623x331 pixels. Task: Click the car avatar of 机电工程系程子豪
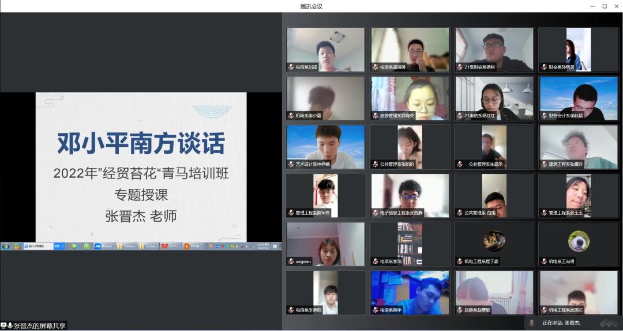pyautogui.click(x=494, y=241)
